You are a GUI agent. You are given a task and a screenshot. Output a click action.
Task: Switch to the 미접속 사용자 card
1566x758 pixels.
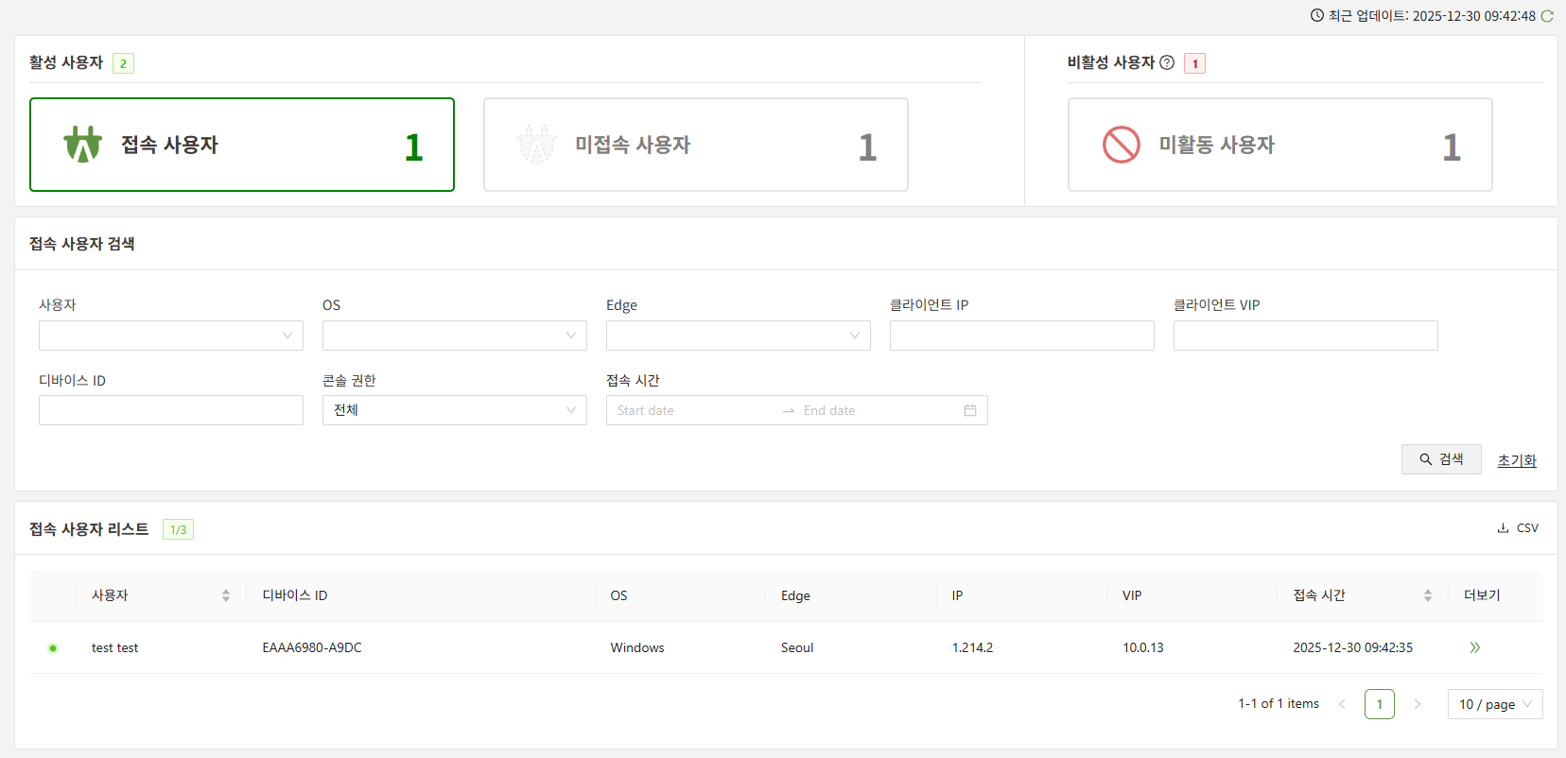[x=695, y=145]
